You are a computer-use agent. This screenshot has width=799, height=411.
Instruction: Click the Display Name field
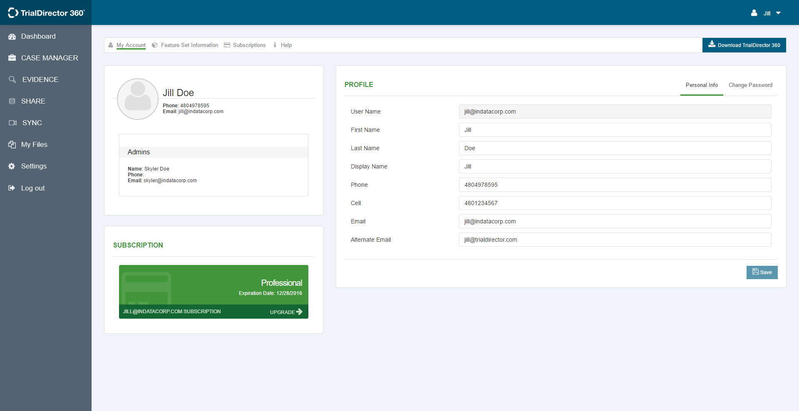(x=615, y=166)
